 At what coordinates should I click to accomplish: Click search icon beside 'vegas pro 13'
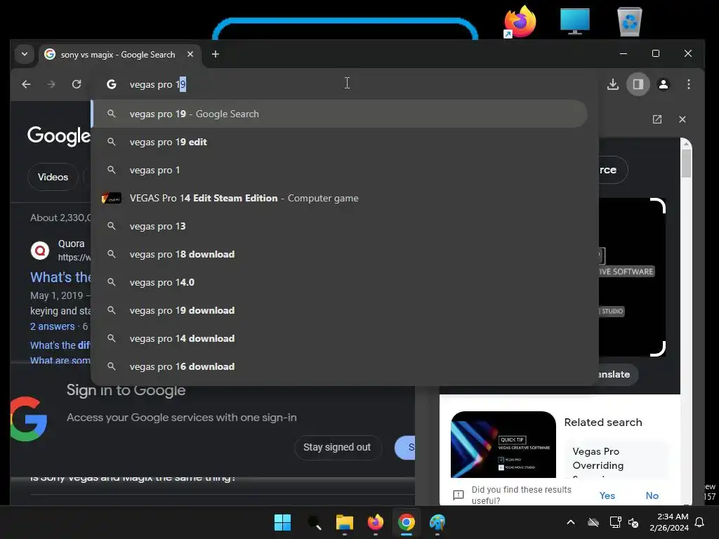click(112, 226)
